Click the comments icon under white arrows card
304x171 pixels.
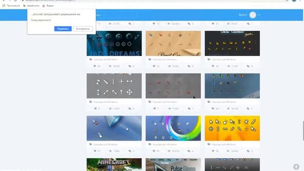[x=130, y=109]
